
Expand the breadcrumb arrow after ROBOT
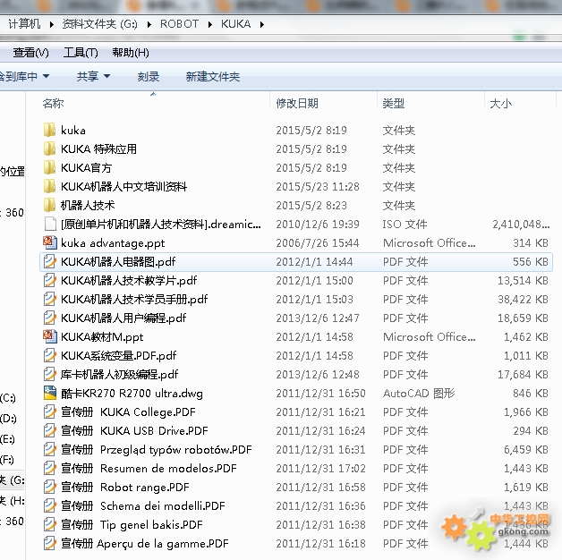pyautogui.click(x=209, y=24)
